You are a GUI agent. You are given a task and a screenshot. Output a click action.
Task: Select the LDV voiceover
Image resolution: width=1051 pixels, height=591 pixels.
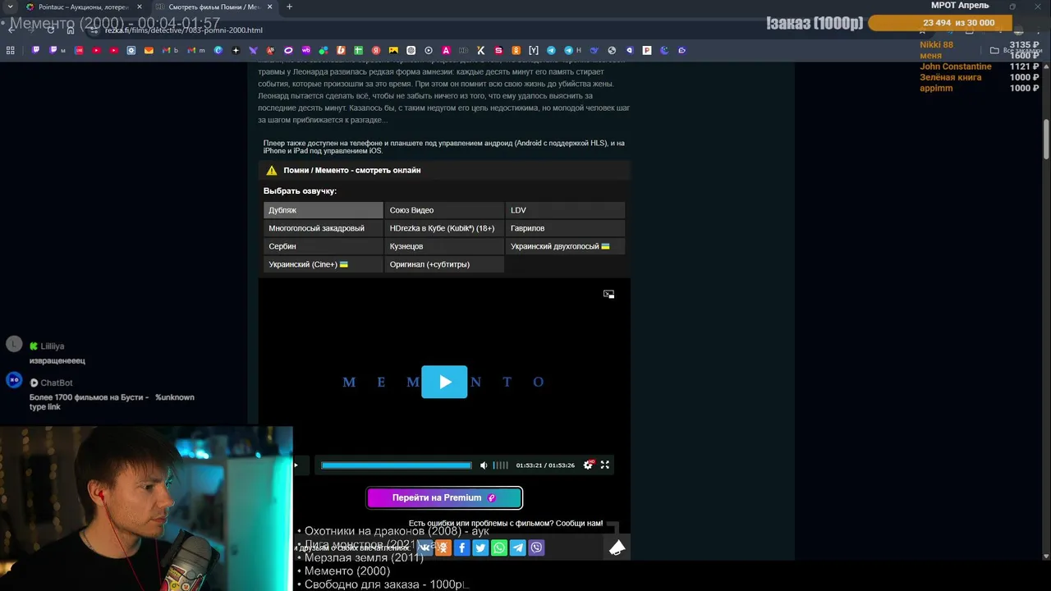click(x=565, y=210)
